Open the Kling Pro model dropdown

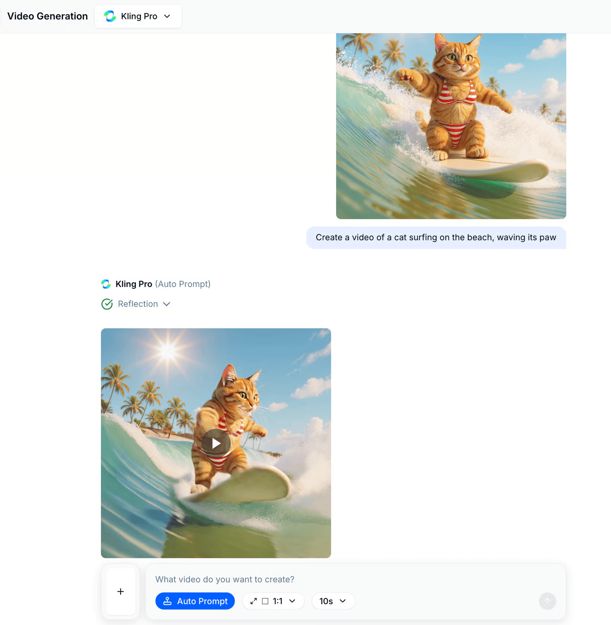(x=138, y=16)
